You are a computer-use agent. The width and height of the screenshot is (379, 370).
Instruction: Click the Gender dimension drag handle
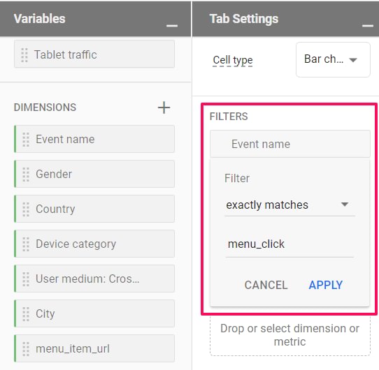[26, 174]
